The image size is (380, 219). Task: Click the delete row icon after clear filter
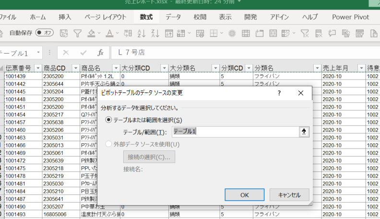[x=319, y=33]
